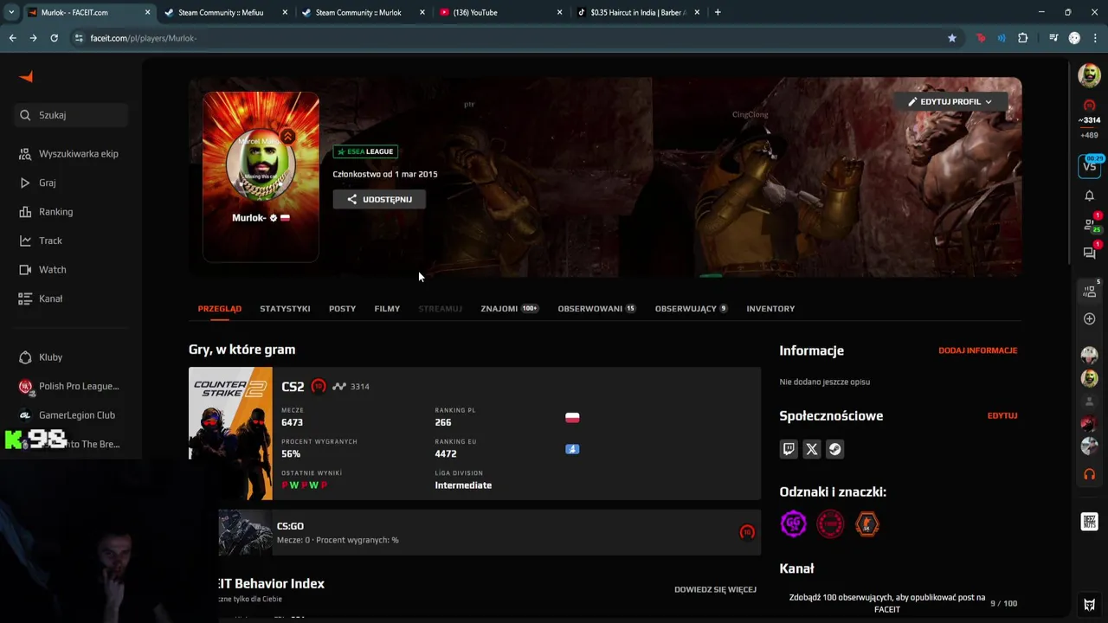Click the orange hexagon badge
Screen dimensions: 1108x623
click(867, 523)
